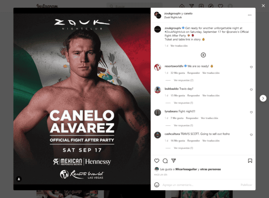The image size is (269, 198).
Task: Expand Ver respuestas (1) under lynabeans
Action: (x=183, y=125)
